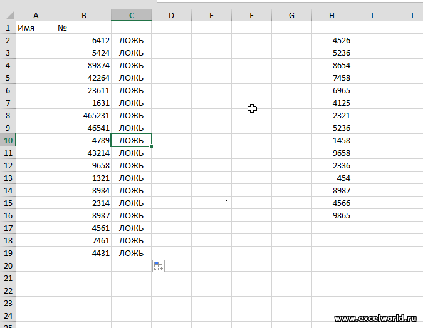Screen dimensions: 423x328
Task: Select column G header
Action: tap(291, 16)
